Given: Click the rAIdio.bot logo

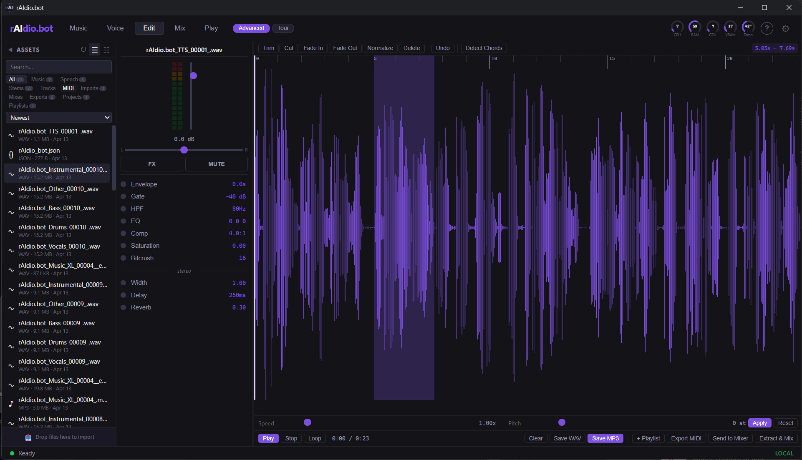Looking at the screenshot, I should pos(32,28).
